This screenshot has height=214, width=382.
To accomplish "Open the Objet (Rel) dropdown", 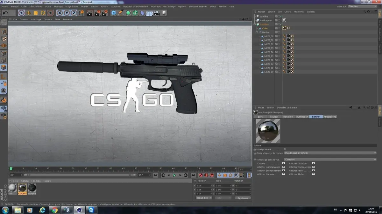I will (204, 198).
